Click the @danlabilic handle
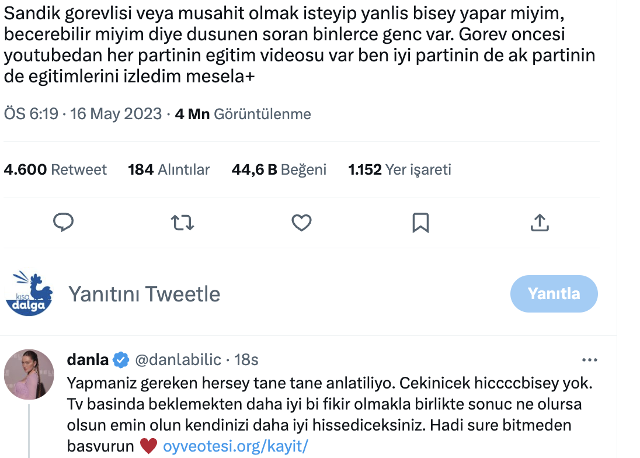 coord(179,360)
